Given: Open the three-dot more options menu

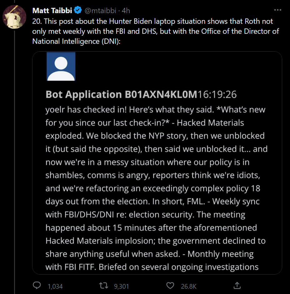Looking at the screenshot, I should click(277, 10).
